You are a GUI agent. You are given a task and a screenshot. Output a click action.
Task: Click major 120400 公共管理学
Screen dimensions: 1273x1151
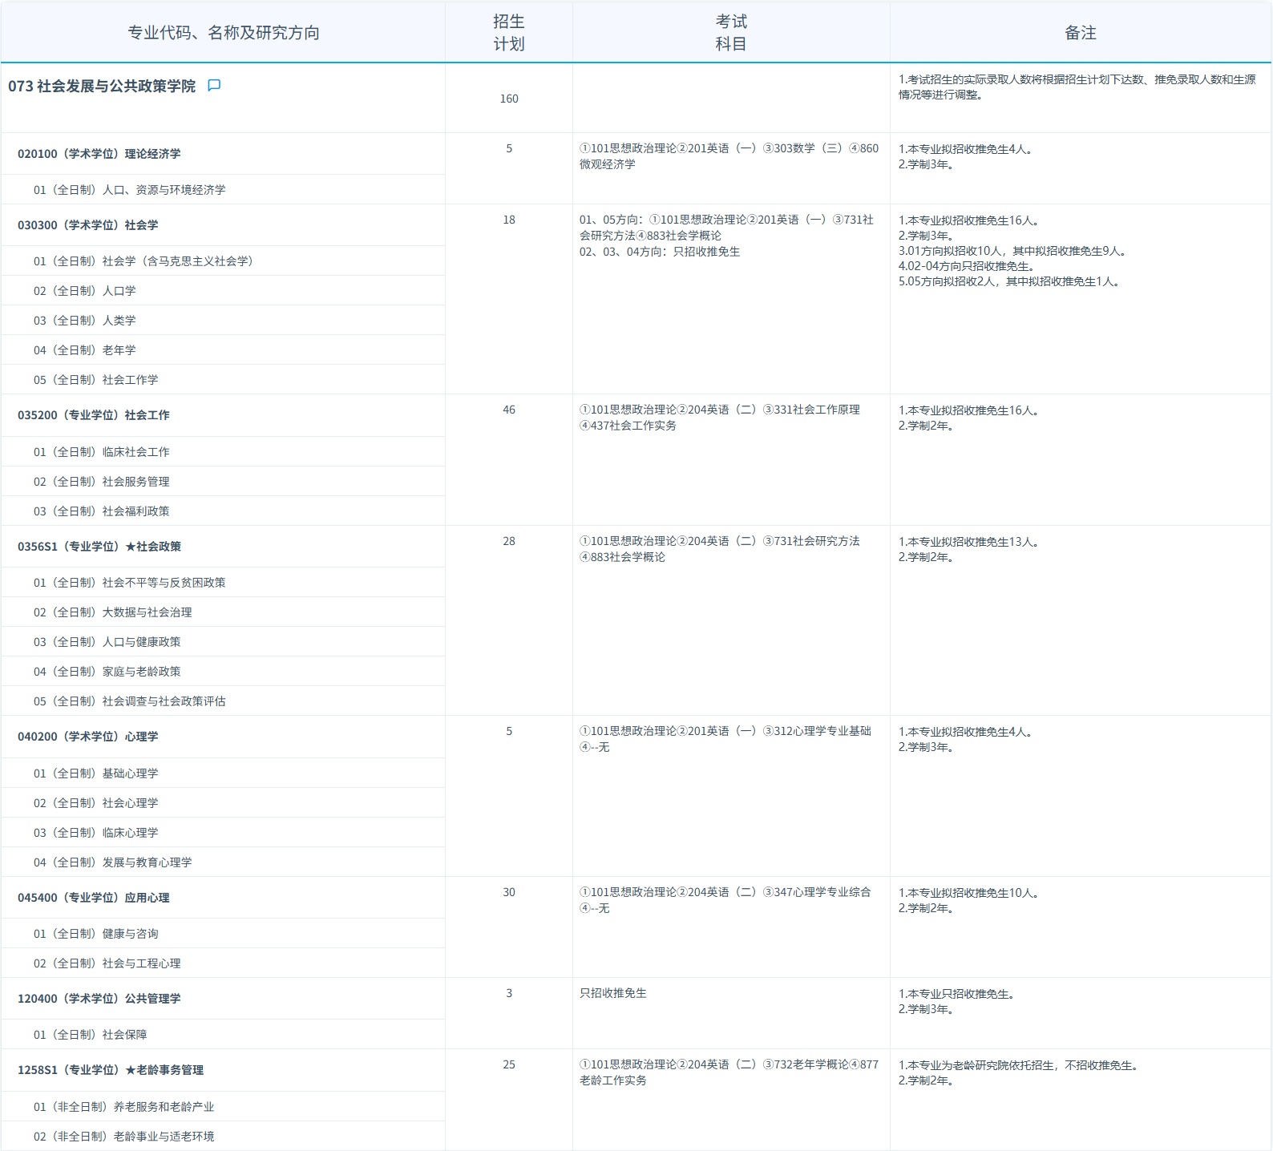point(99,999)
